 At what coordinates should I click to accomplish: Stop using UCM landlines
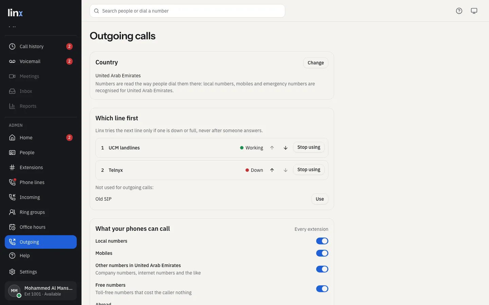point(309,147)
